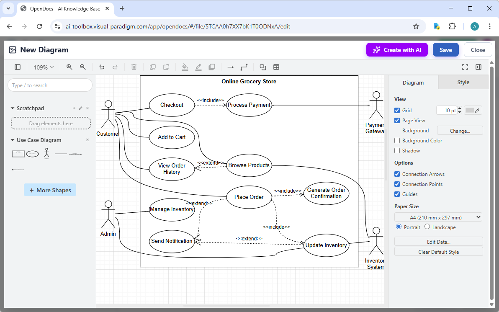
Task: Select the Zoom In tool
Action: [69, 67]
